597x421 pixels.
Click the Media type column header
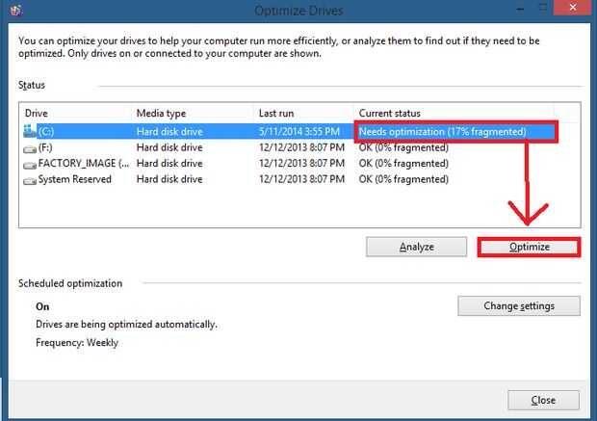[192, 114]
